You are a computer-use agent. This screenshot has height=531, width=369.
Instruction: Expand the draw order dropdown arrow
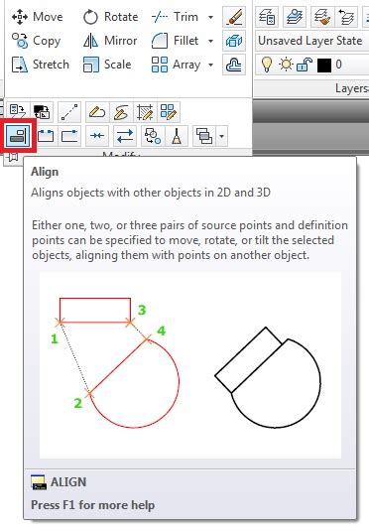[x=222, y=136]
